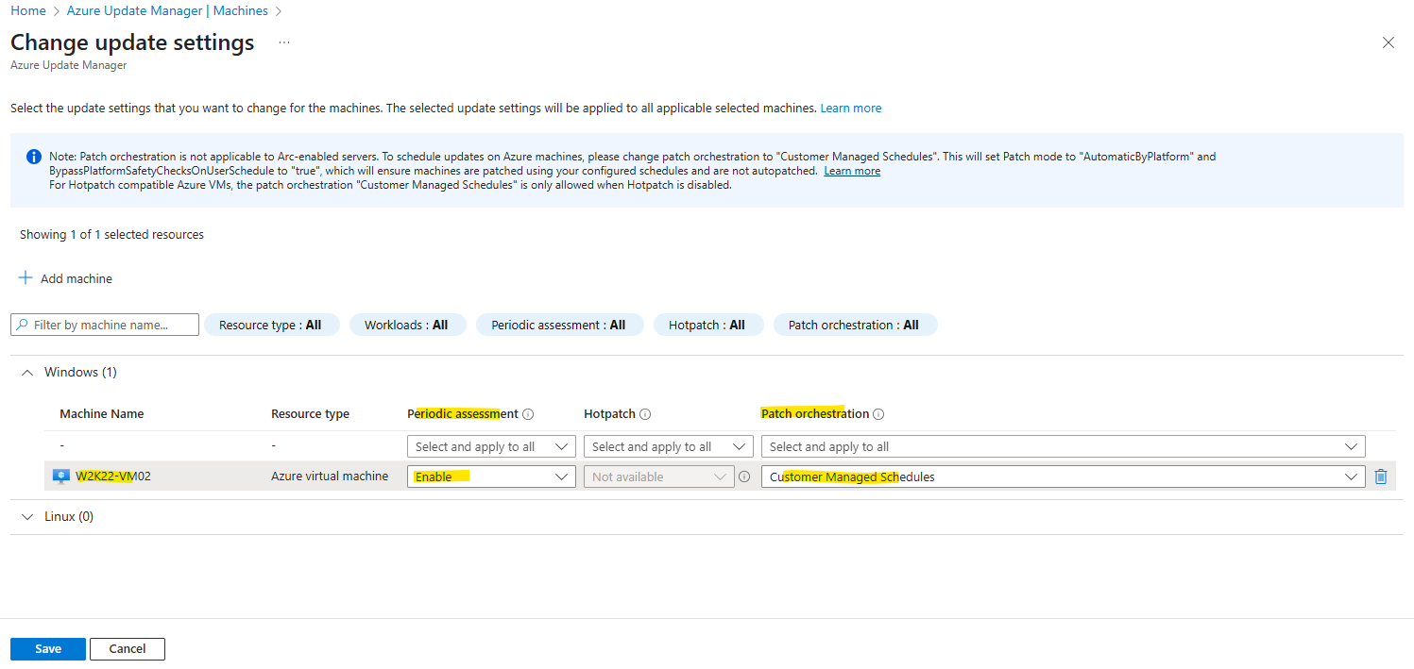Delete the W2K22-VM02 row with trash icon

(1381, 477)
